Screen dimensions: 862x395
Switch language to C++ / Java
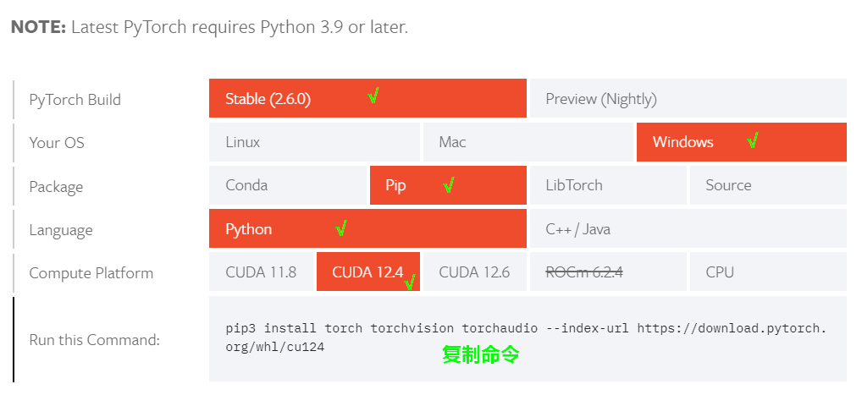pyautogui.click(x=688, y=228)
